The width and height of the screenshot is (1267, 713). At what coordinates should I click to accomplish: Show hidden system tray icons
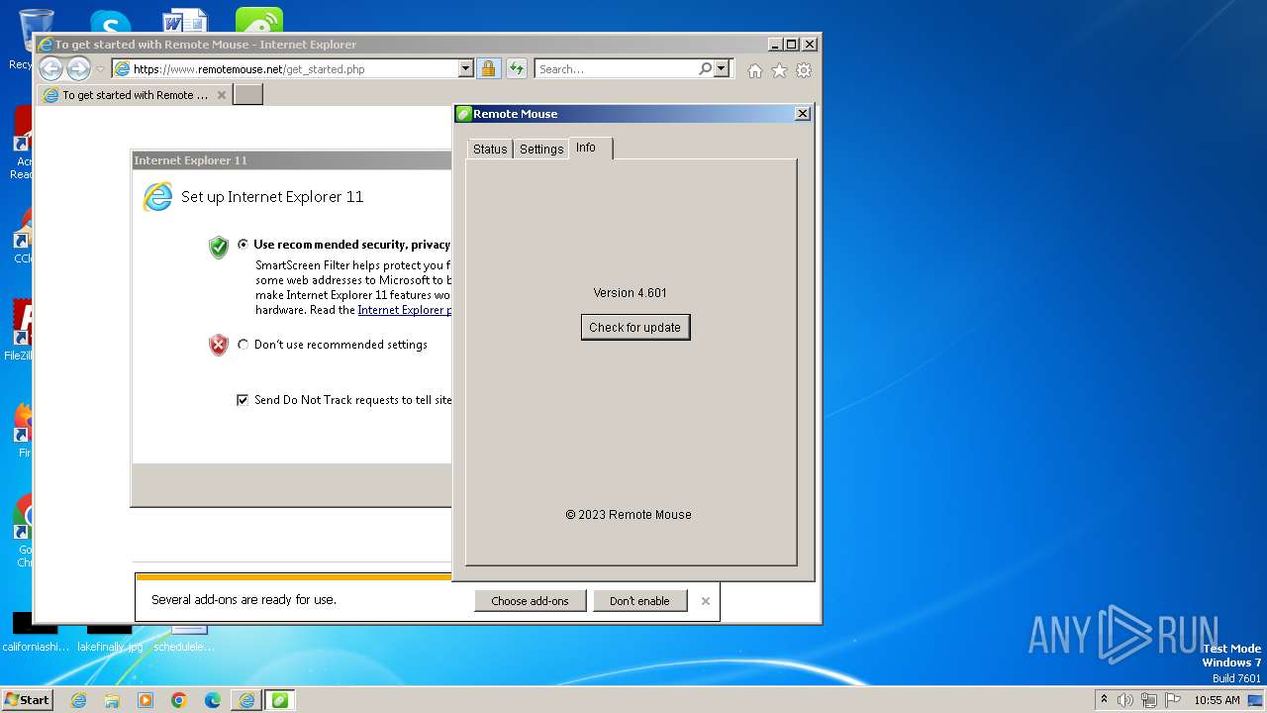[1104, 699]
